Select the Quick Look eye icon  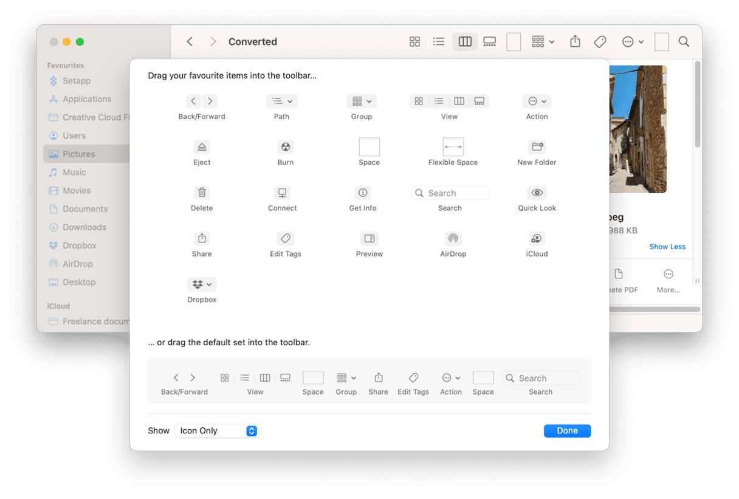click(537, 193)
